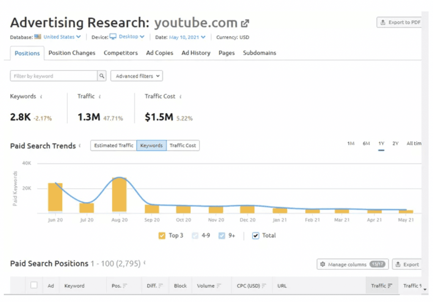
Task: Toggle the 4-9 checkbox
Action: click(x=195, y=236)
